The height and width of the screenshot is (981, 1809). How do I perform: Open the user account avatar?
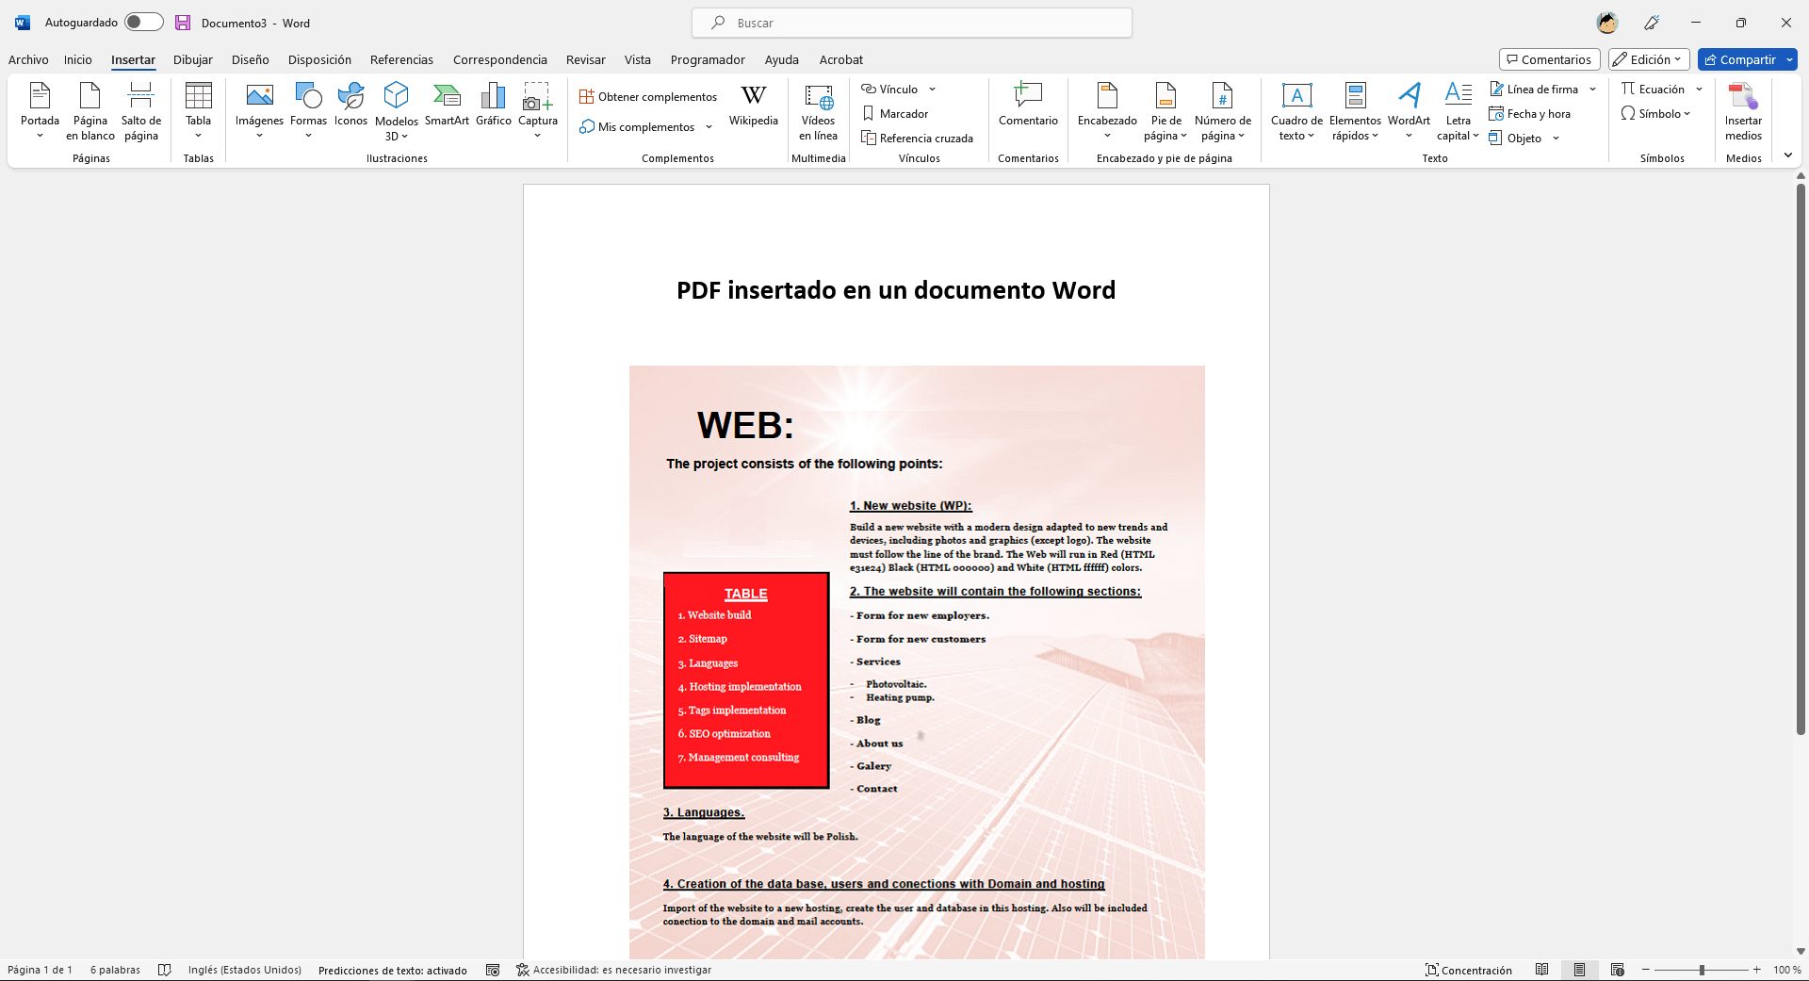click(1607, 23)
